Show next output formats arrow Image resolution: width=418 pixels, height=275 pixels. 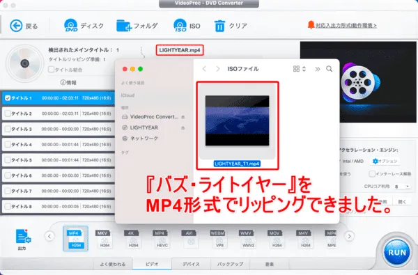(350, 236)
